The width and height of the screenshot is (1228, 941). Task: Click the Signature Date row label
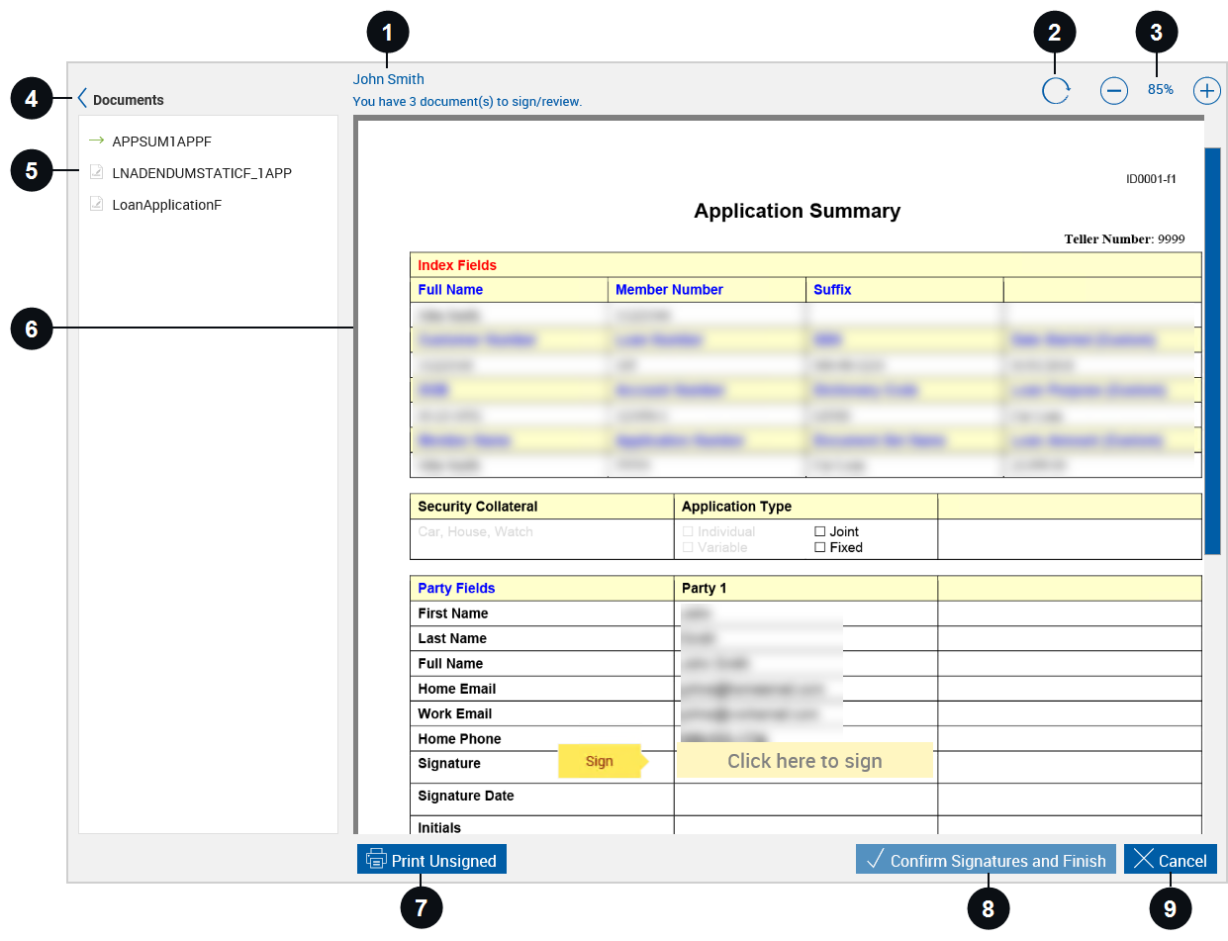point(466,796)
